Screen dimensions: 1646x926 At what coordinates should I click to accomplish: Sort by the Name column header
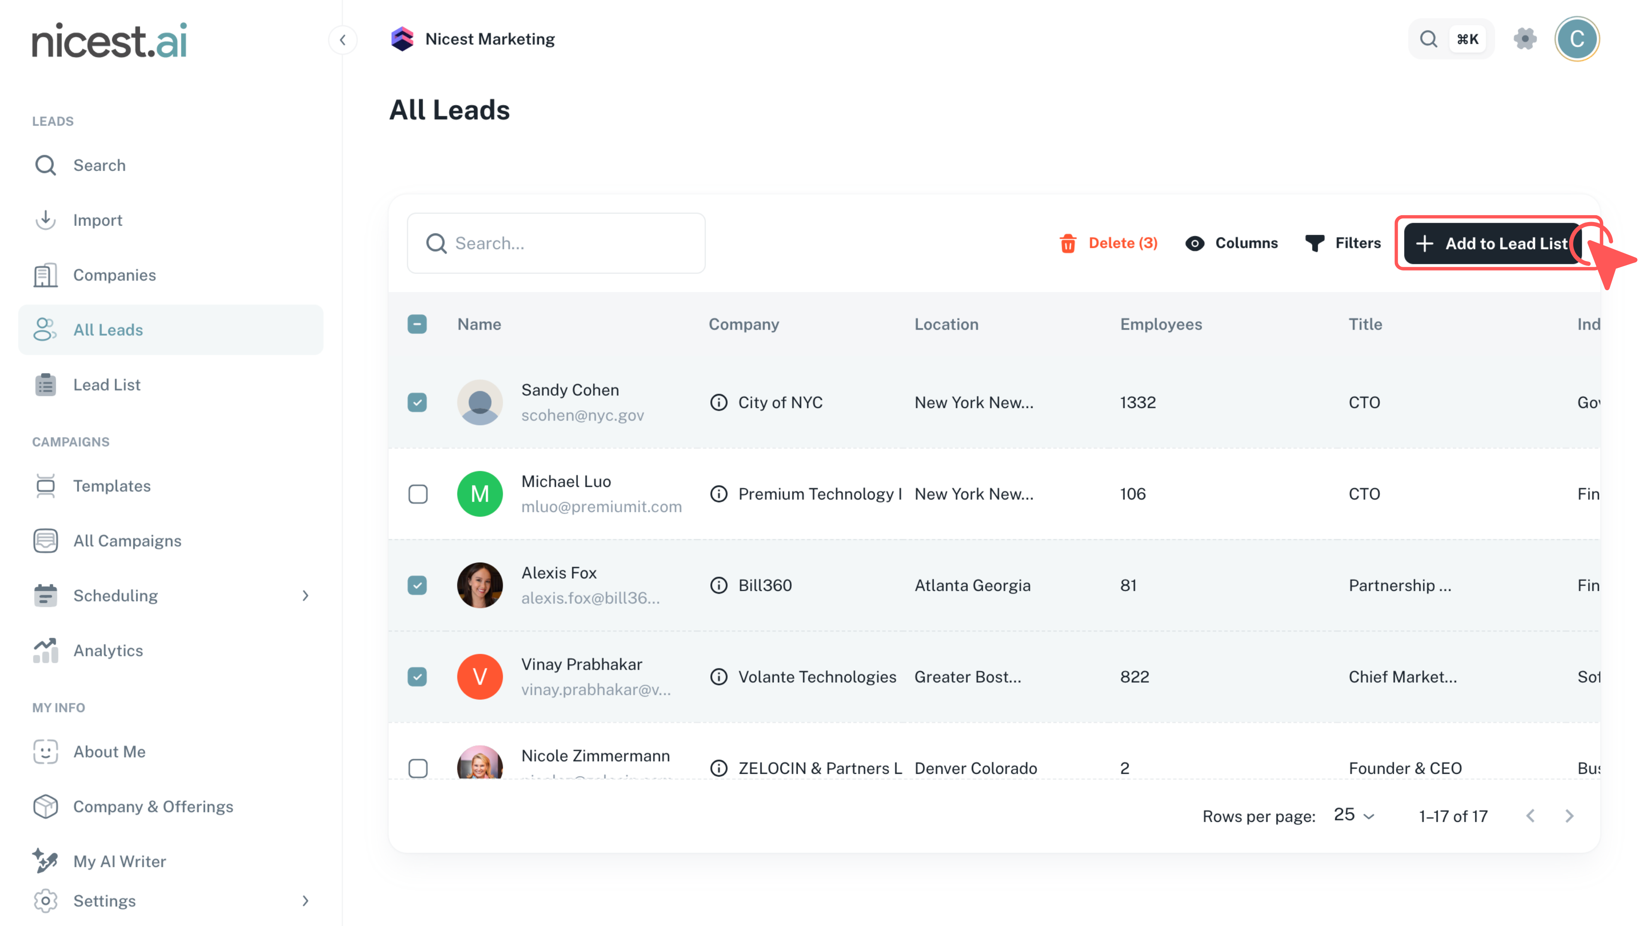point(479,325)
